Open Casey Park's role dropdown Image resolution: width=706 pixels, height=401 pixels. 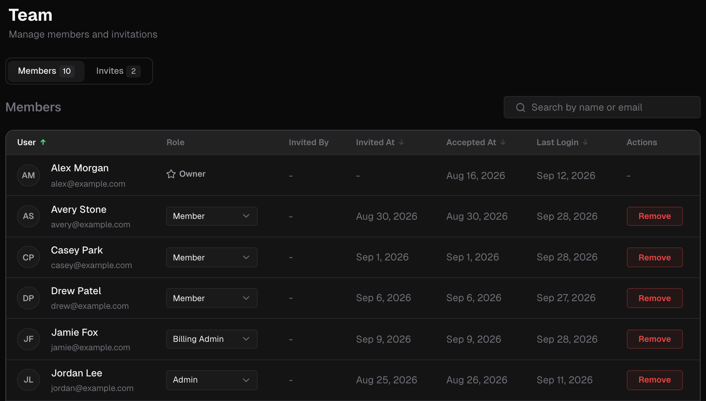point(212,257)
